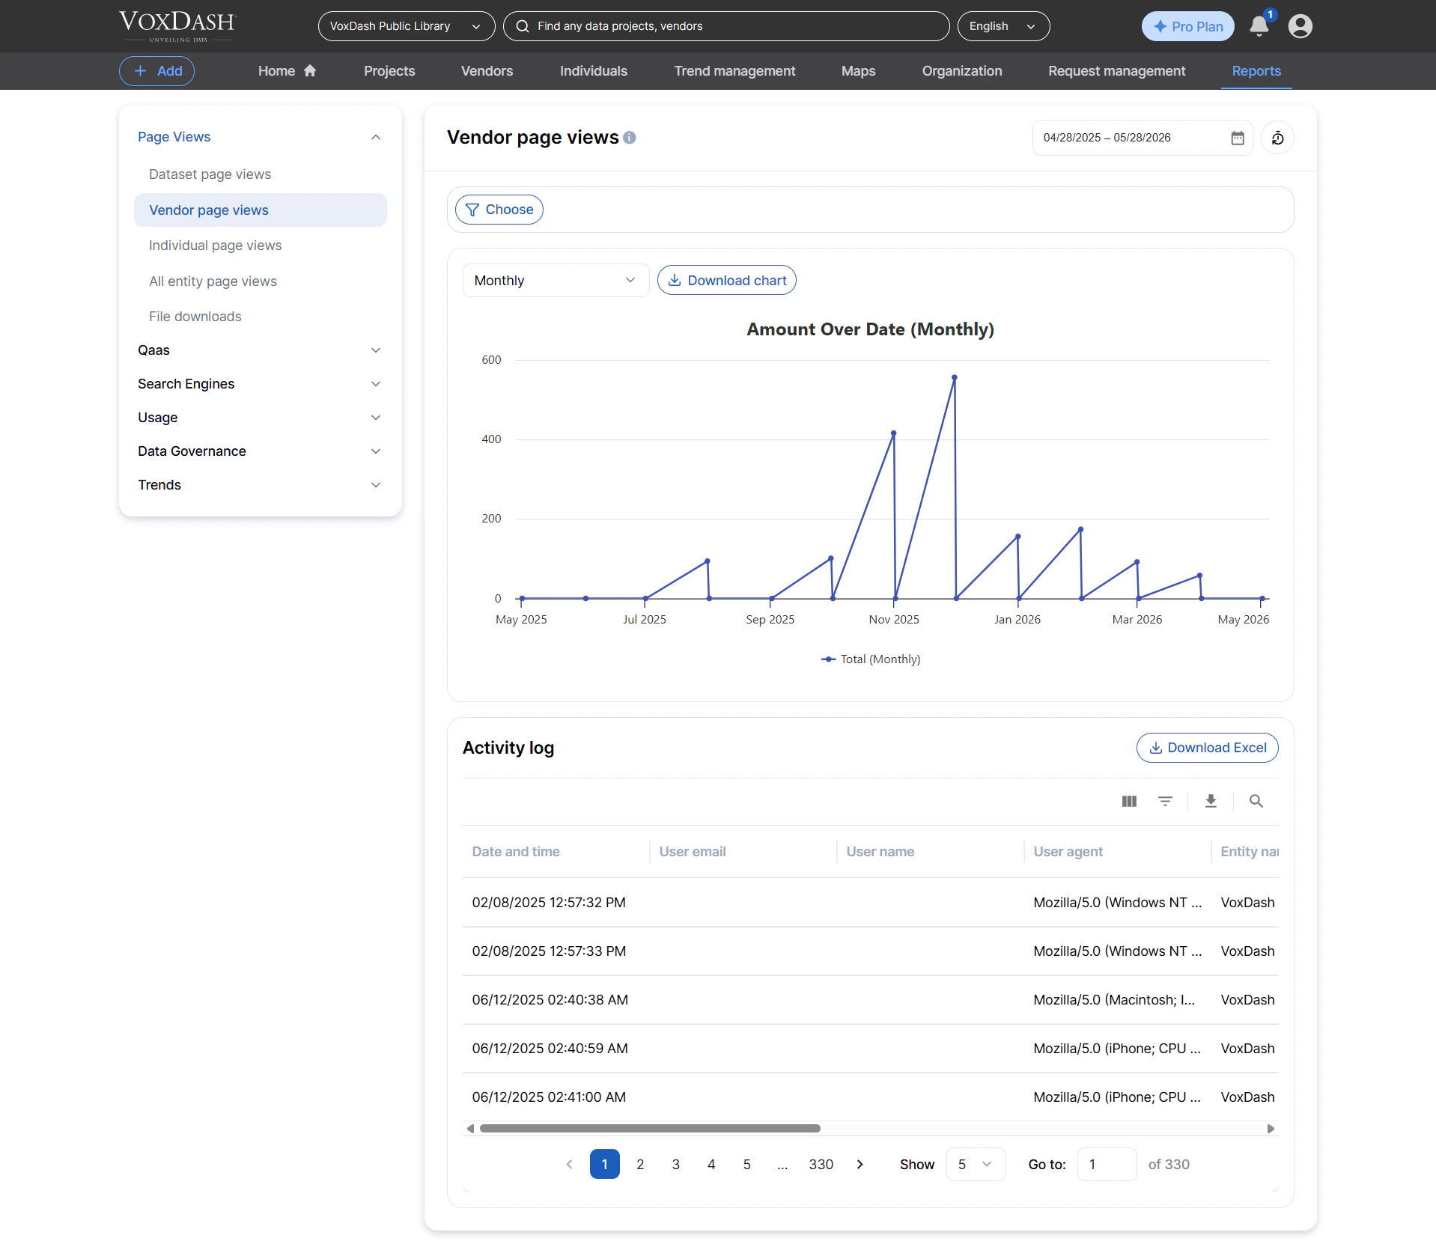Click the Download chart button
The height and width of the screenshot is (1250, 1436).
(726, 281)
